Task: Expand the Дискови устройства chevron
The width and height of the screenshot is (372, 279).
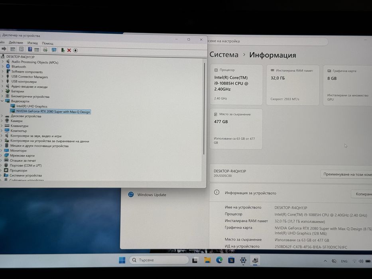Action: point(2,116)
